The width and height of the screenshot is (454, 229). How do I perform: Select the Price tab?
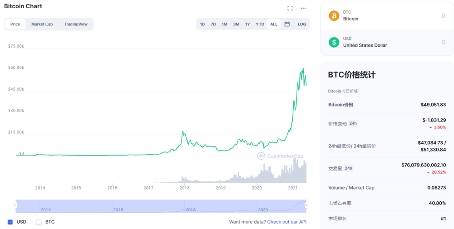[15, 24]
